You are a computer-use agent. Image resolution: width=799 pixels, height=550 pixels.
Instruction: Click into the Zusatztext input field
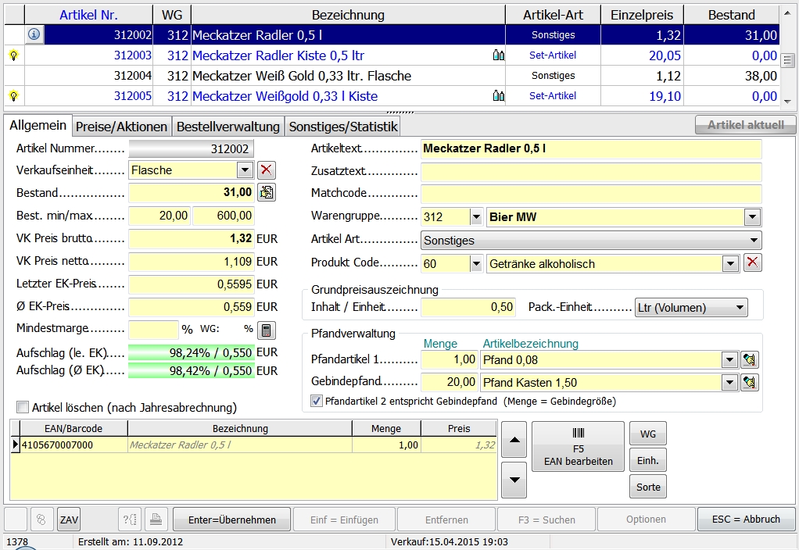coord(590,172)
